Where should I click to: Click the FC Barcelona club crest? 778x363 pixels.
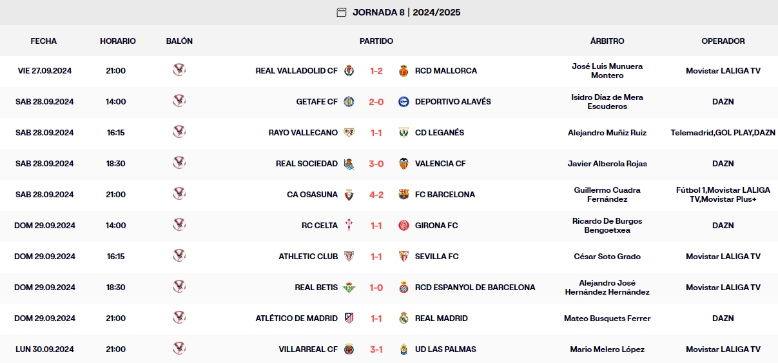[404, 195]
